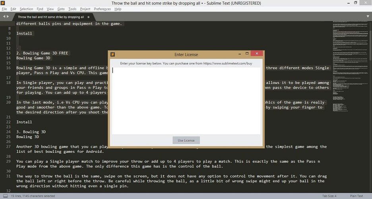This screenshot has width=372, height=199.
Task: Click 'Bowling 3D' text on line 25
Action: pyautogui.click(x=27, y=137)
